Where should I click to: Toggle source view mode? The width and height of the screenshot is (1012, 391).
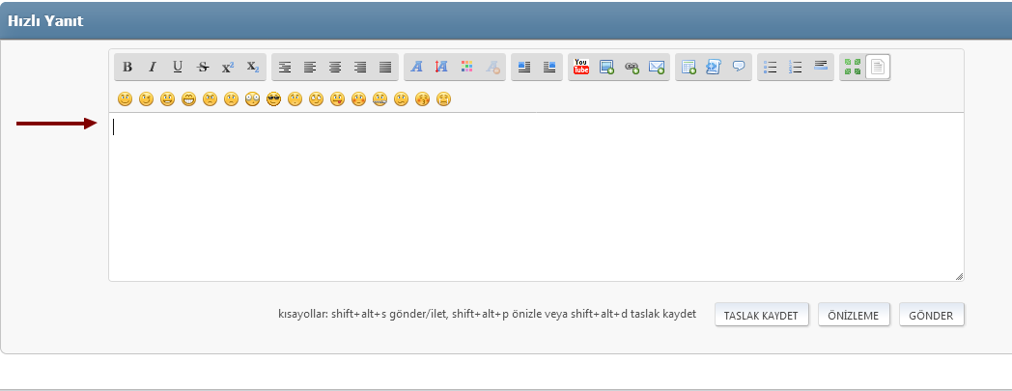coord(878,67)
